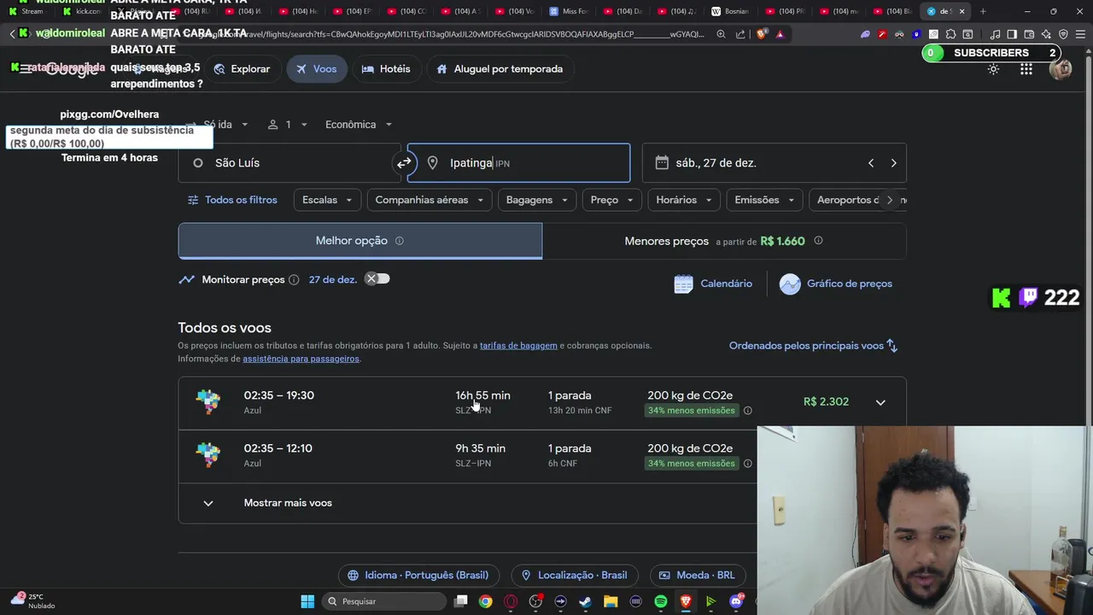This screenshot has height=615, width=1093.
Task: Open the Bagagens filter dropdown
Action: click(x=536, y=200)
